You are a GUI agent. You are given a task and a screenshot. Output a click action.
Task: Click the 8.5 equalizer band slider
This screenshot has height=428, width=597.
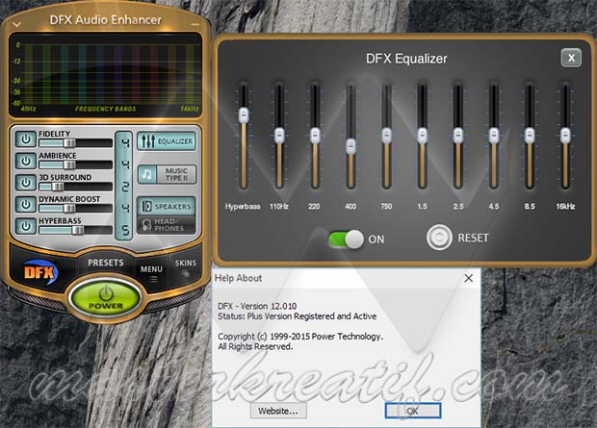pyautogui.click(x=530, y=136)
